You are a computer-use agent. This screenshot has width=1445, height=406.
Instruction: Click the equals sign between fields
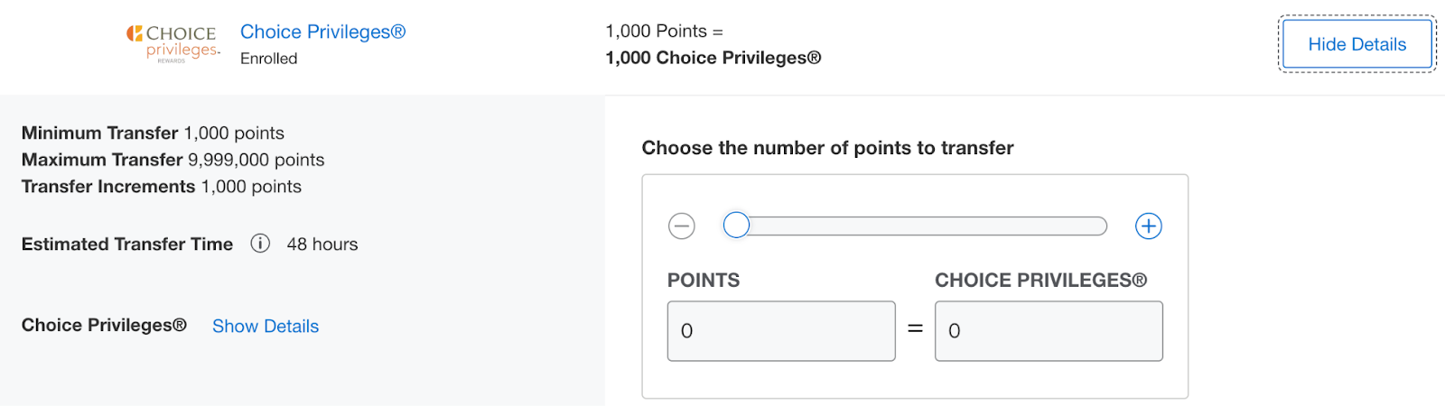pos(915,329)
